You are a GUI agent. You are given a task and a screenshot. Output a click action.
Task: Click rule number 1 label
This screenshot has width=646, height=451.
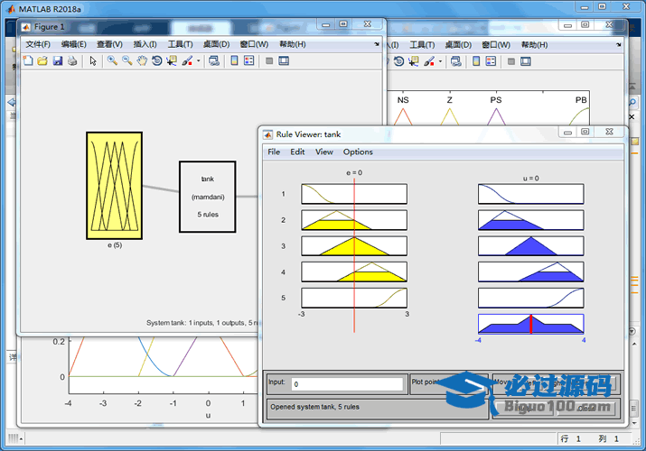pos(283,194)
